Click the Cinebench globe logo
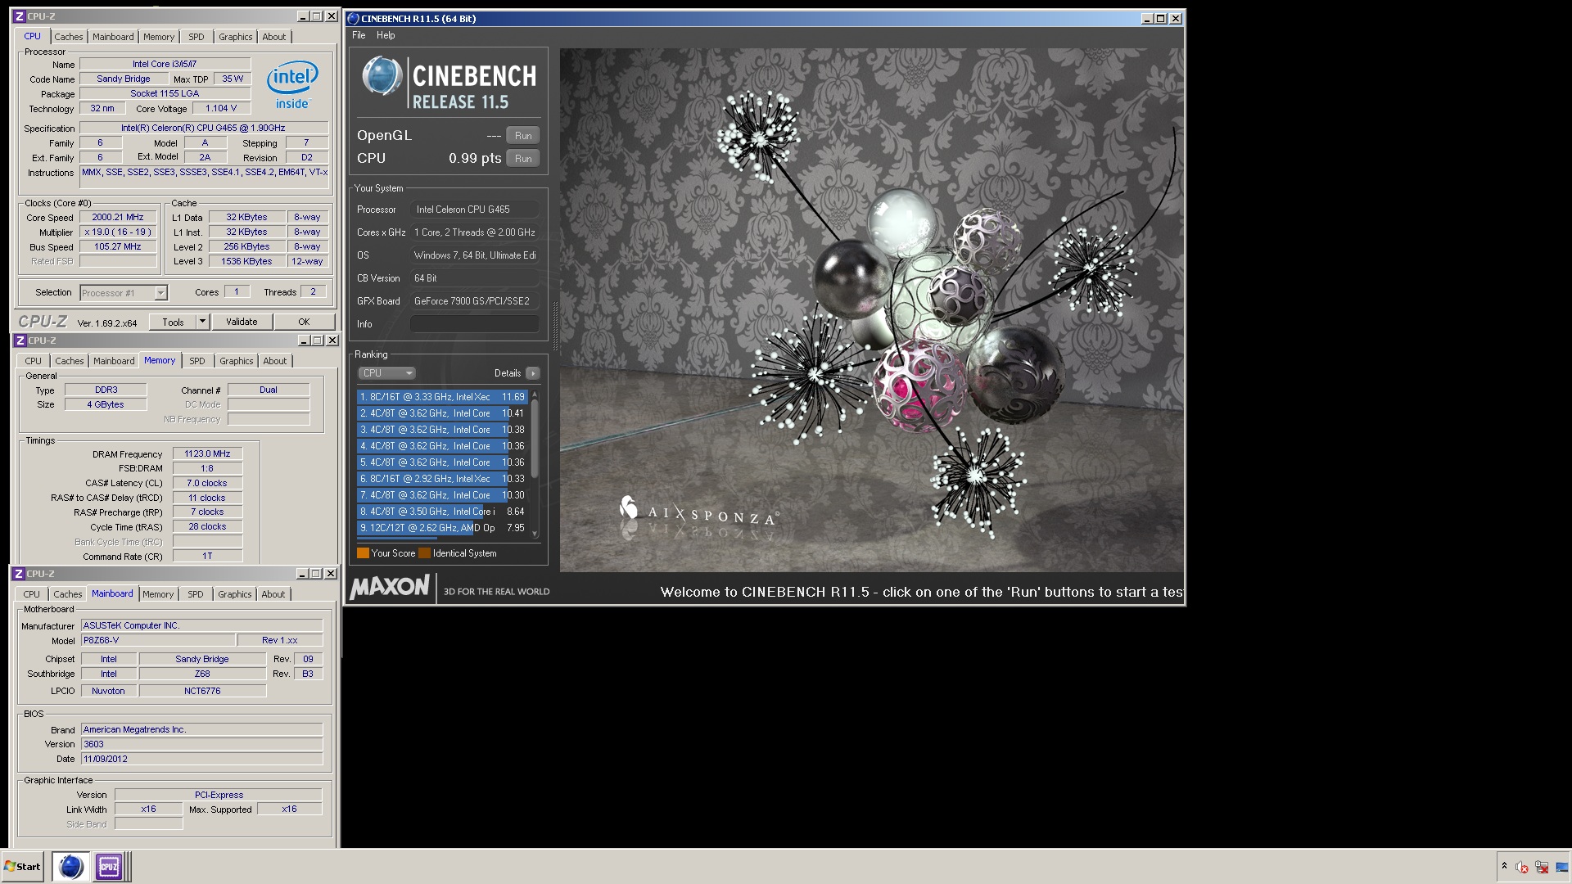1572x884 pixels. tap(382, 77)
